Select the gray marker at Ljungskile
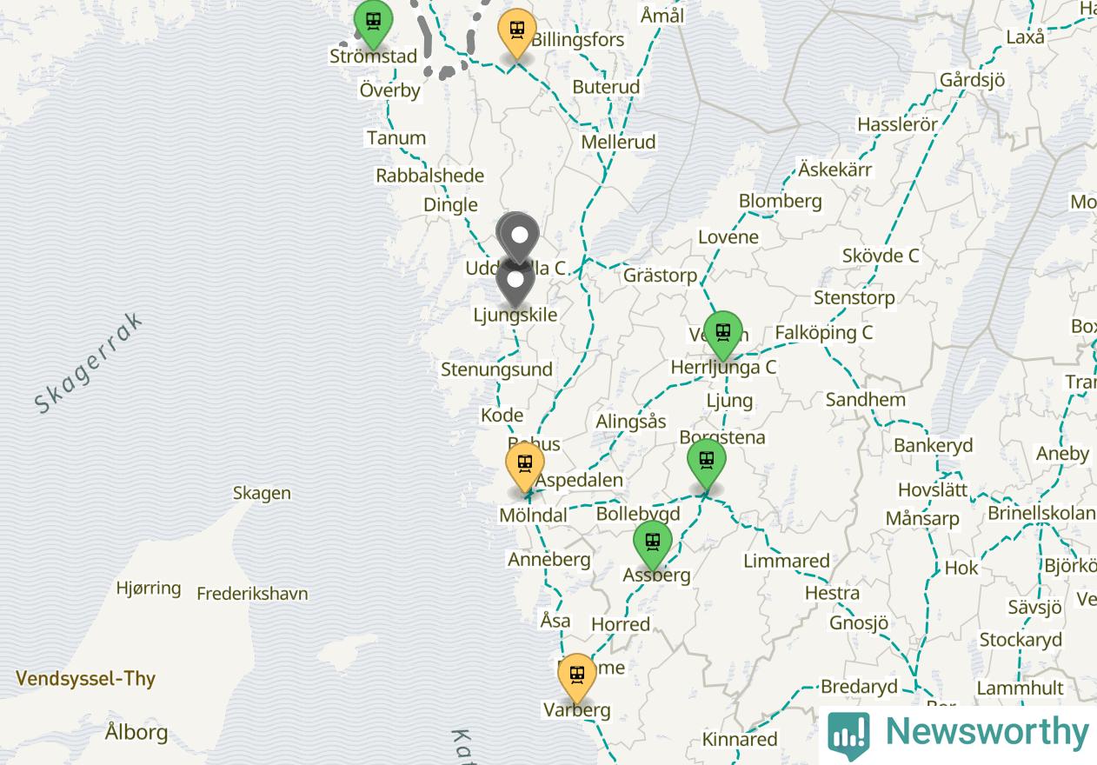 [515, 282]
